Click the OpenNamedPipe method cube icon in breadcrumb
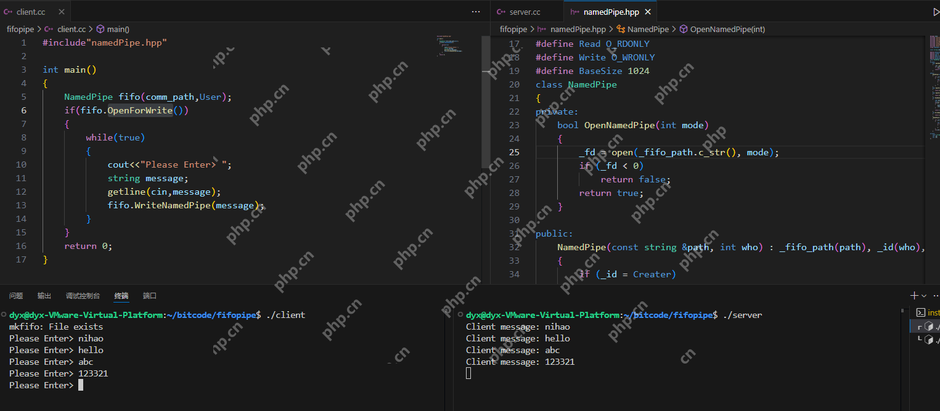Viewport: 940px width, 411px height. point(684,29)
